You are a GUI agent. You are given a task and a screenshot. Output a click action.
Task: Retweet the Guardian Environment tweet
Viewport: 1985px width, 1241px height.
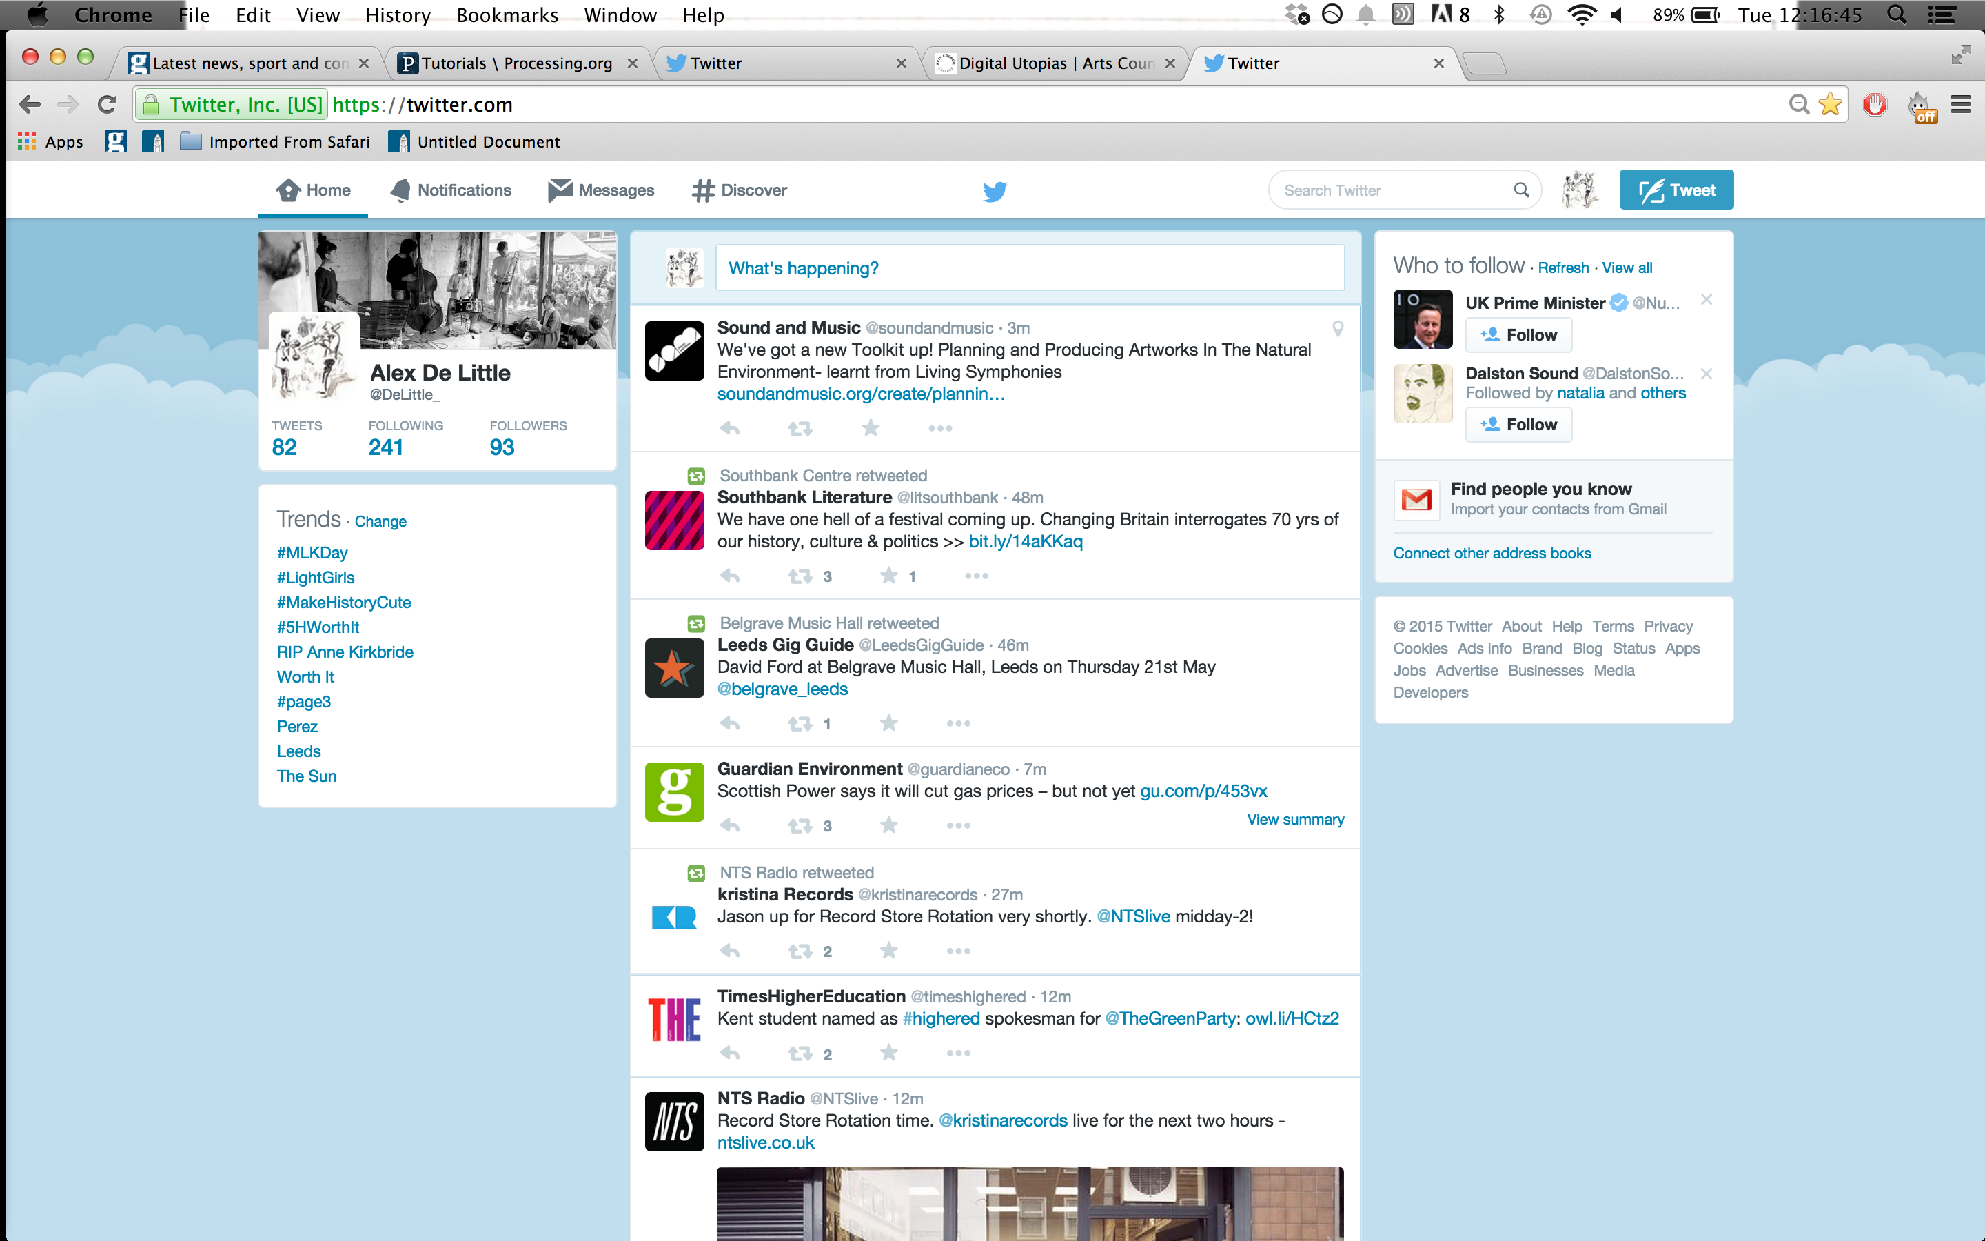click(x=801, y=825)
